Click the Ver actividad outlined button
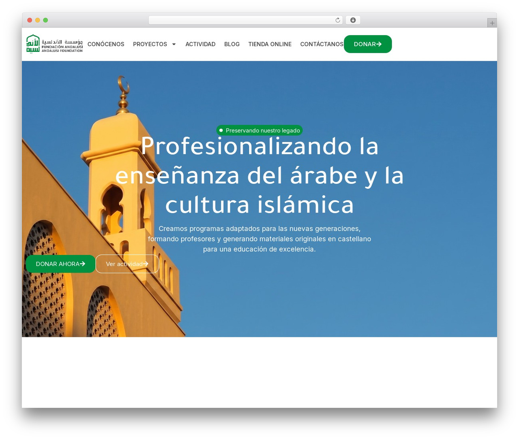 [127, 264]
